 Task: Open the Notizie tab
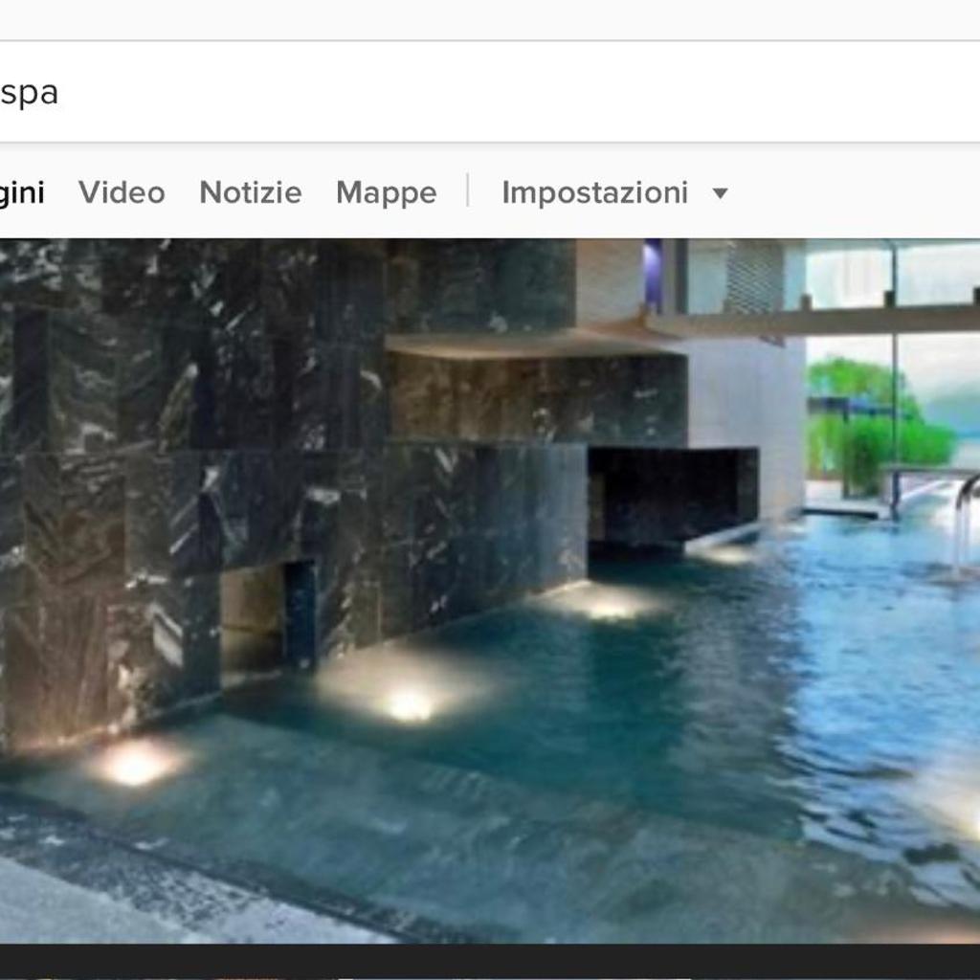point(250,192)
